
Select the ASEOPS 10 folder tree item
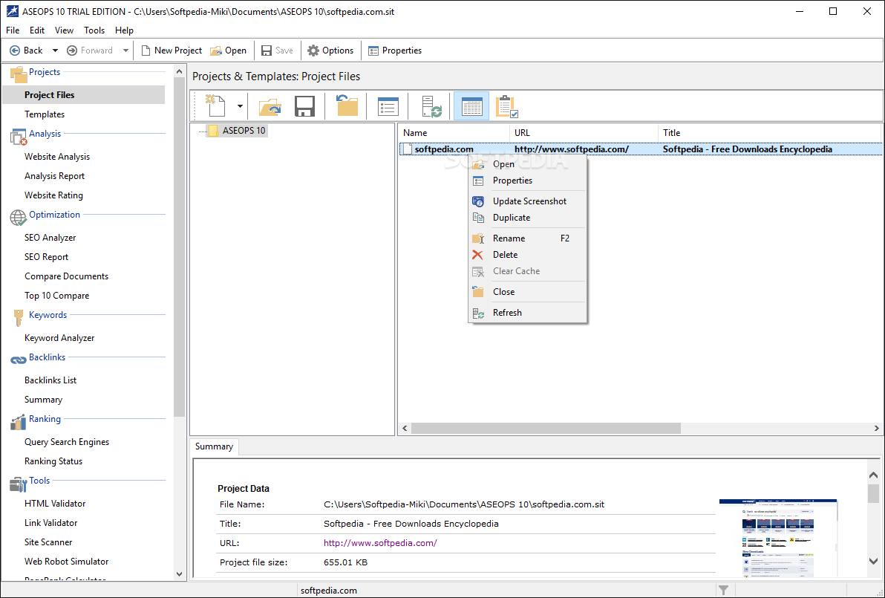coord(237,131)
